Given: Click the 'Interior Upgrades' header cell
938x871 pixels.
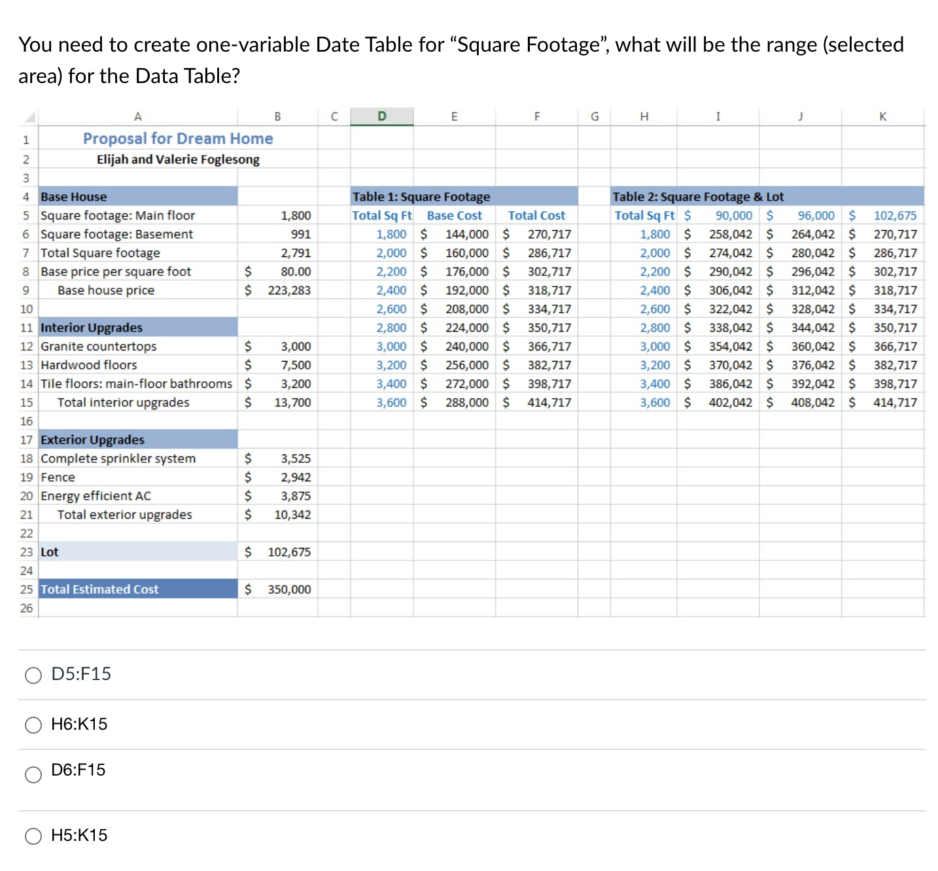Looking at the screenshot, I should [x=138, y=327].
